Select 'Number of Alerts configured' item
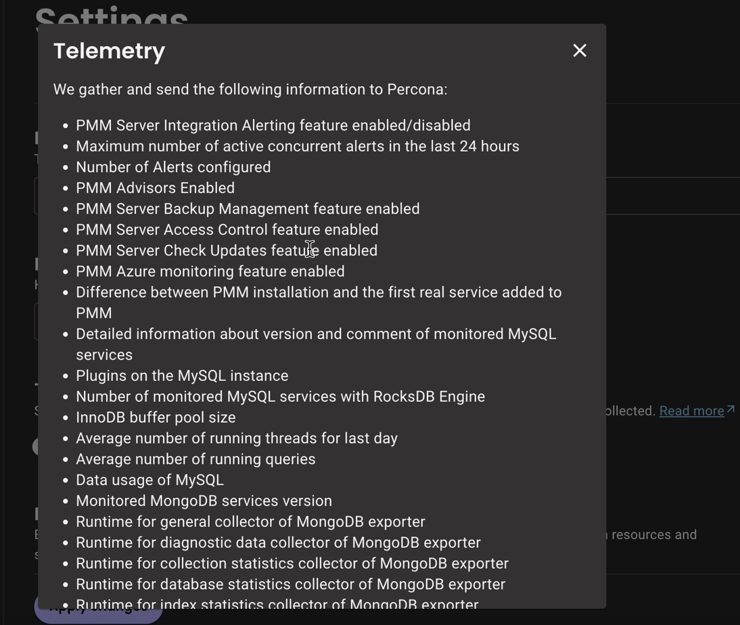This screenshot has width=740, height=625. pyautogui.click(x=173, y=167)
